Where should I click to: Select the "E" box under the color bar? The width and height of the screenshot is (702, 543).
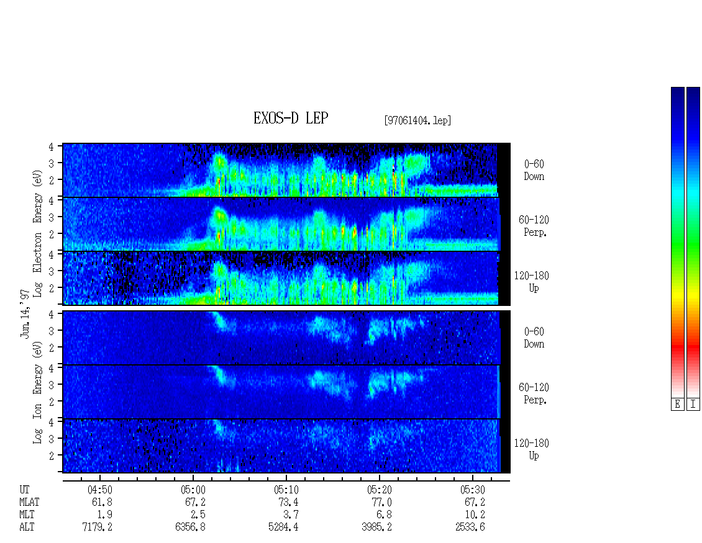point(677,404)
